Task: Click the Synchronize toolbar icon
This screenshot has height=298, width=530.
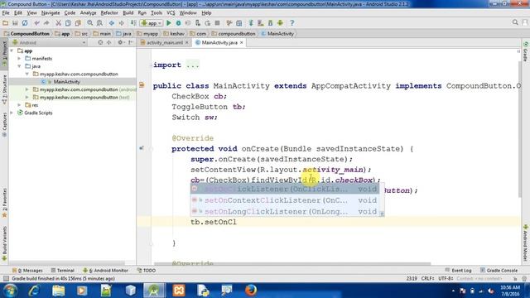Action: coord(25,23)
